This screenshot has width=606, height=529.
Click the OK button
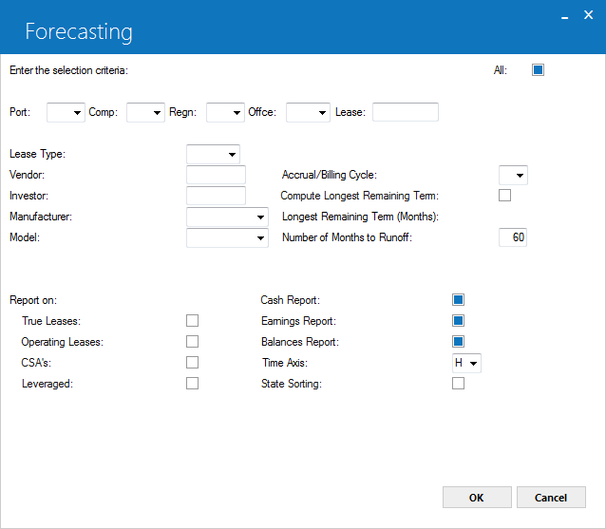tap(477, 498)
